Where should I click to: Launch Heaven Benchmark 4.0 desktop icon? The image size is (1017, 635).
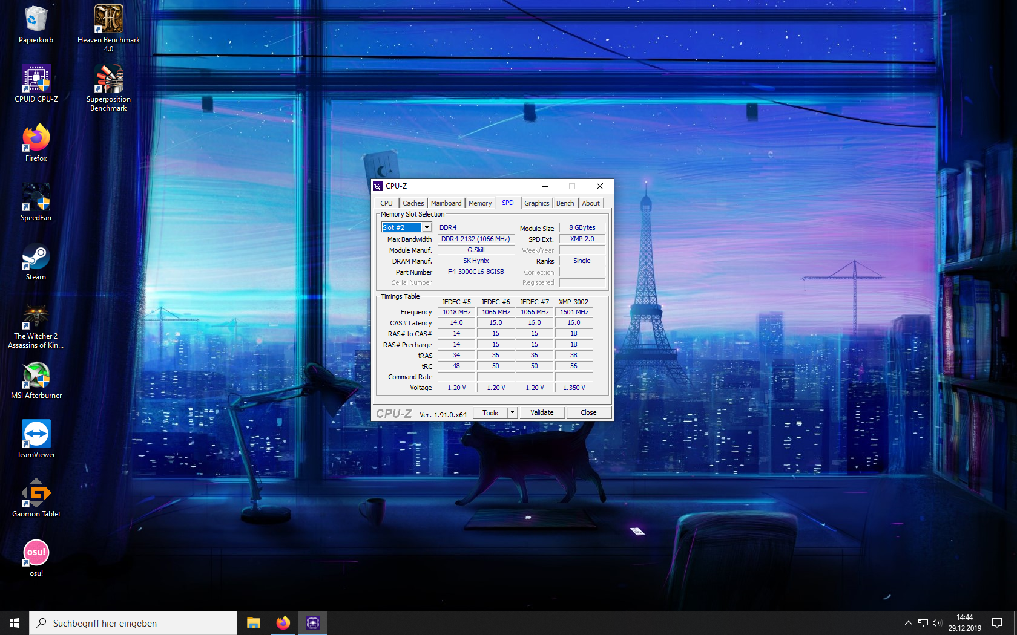[108, 28]
